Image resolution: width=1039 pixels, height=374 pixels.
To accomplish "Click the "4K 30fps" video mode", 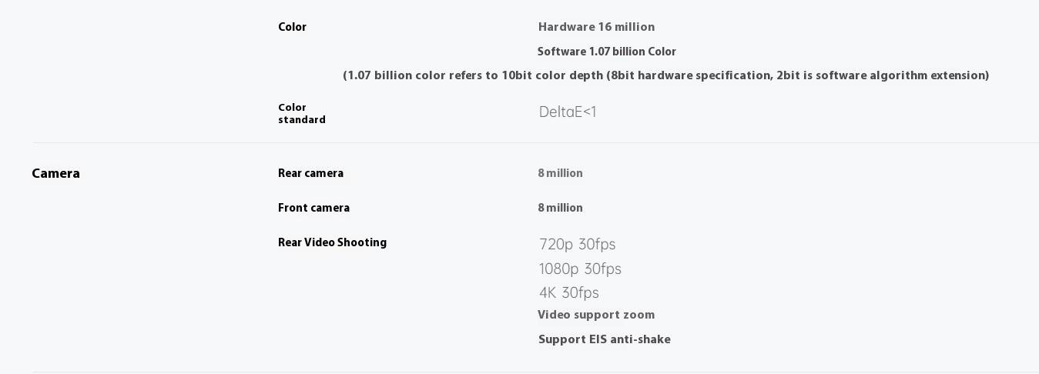I will point(568,292).
